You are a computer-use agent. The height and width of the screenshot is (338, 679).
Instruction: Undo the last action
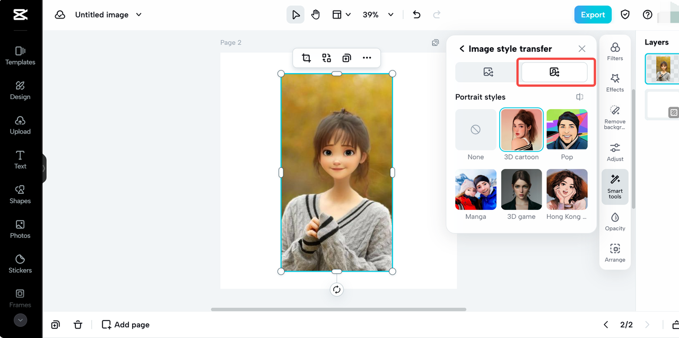416,15
